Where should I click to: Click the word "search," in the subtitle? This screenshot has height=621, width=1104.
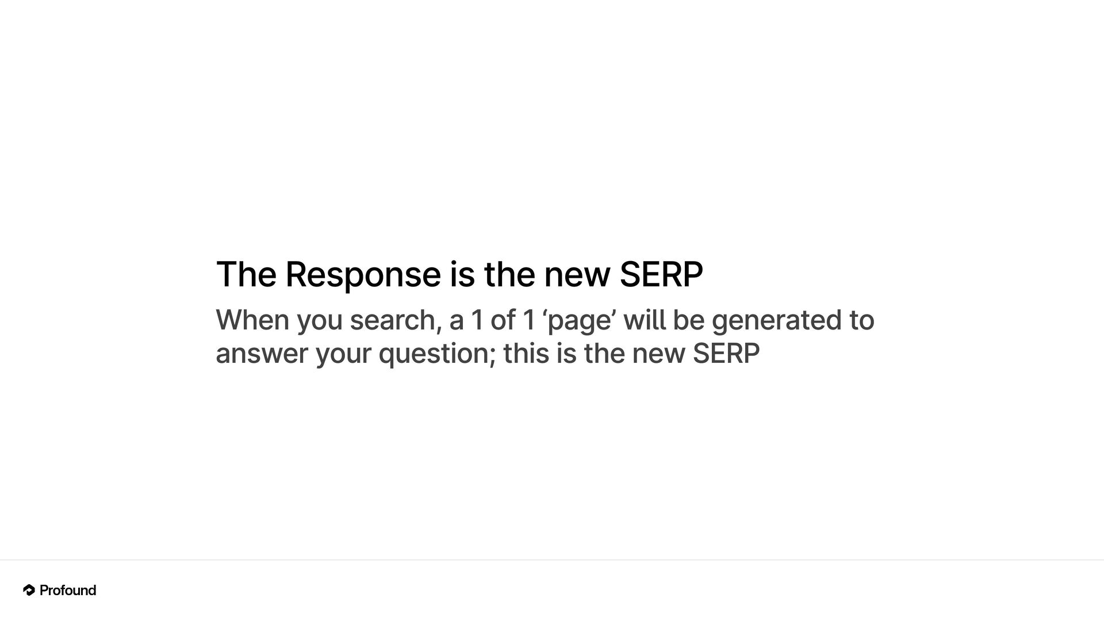click(x=396, y=320)
